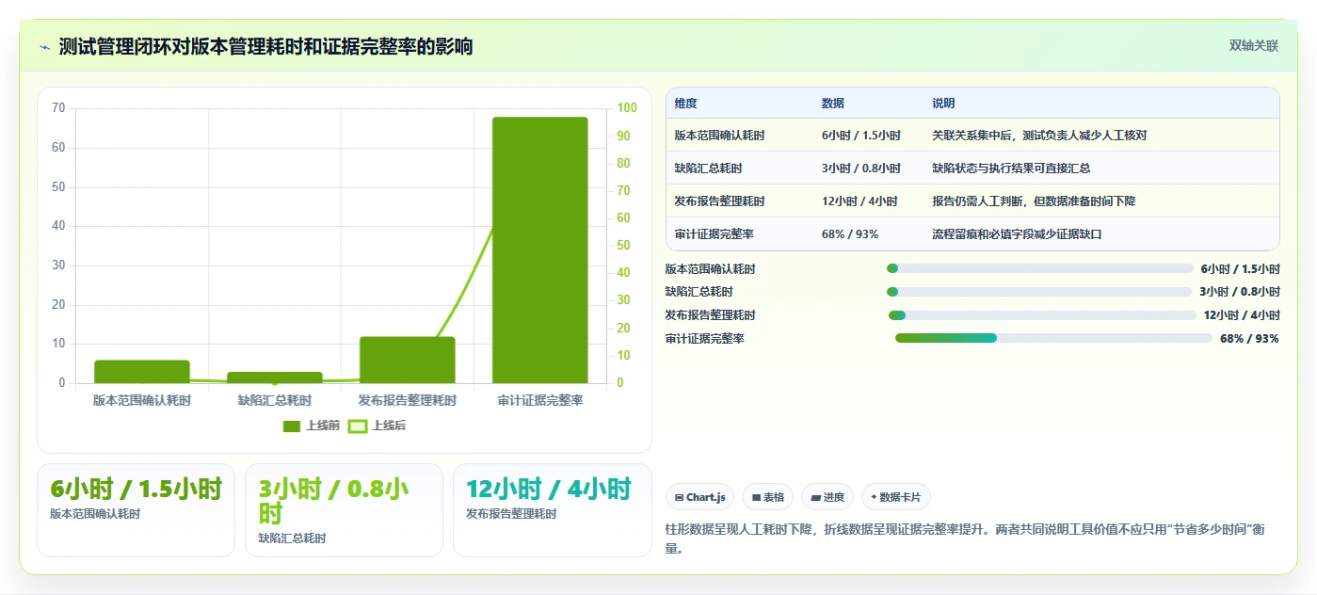
Task: Toggle the 上线前 legend item
Action: click(x=312, y=426)
